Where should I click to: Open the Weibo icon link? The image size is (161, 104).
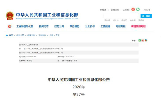click(133, 9)
